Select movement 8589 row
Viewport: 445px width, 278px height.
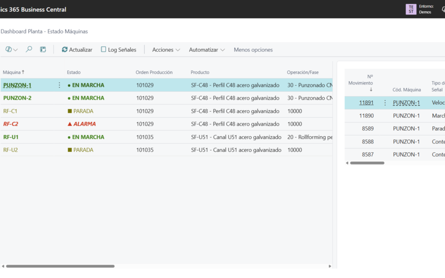pos(395,128)
